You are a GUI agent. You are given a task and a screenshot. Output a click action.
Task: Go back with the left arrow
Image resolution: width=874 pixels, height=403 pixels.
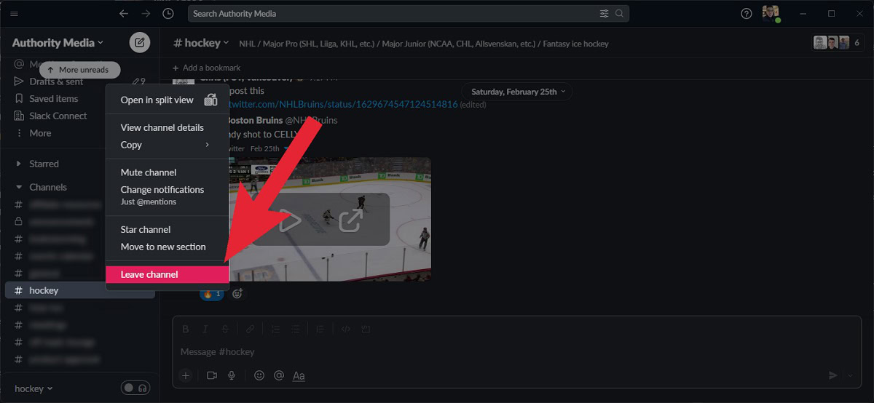[x=124, y=14]
